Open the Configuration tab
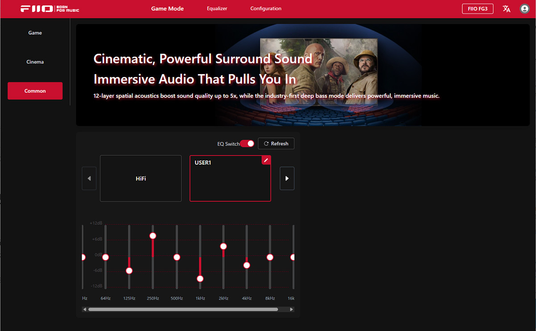The image size is (536, 331). 266,8
